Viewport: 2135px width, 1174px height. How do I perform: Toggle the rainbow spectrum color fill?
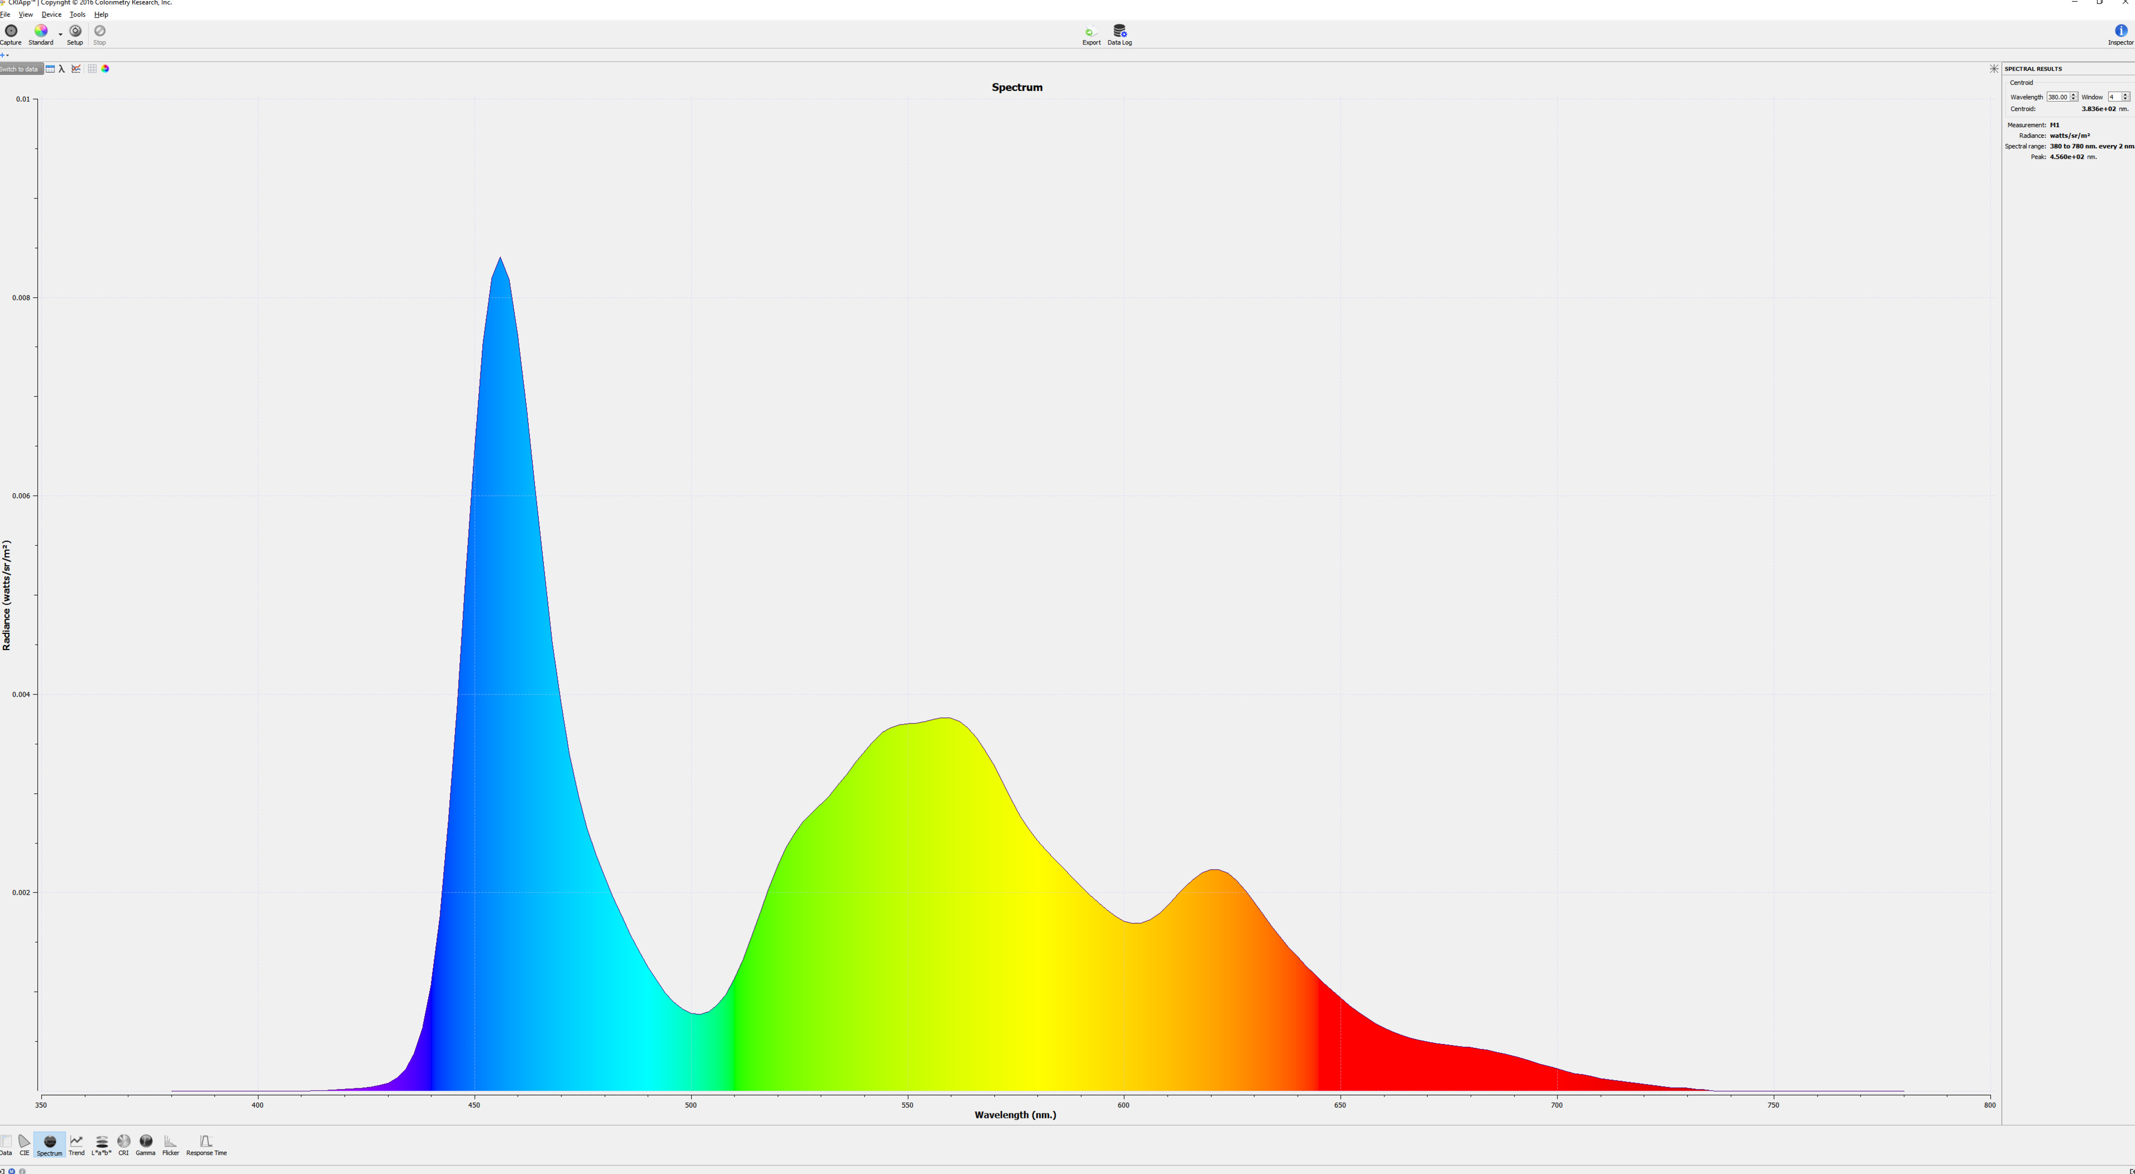click(105, 69)
